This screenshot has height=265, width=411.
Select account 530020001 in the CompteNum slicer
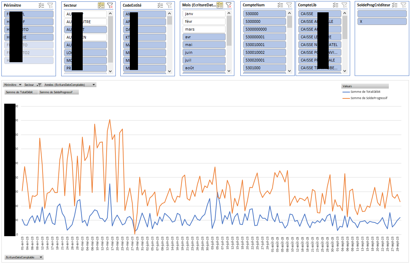[265, 60]
